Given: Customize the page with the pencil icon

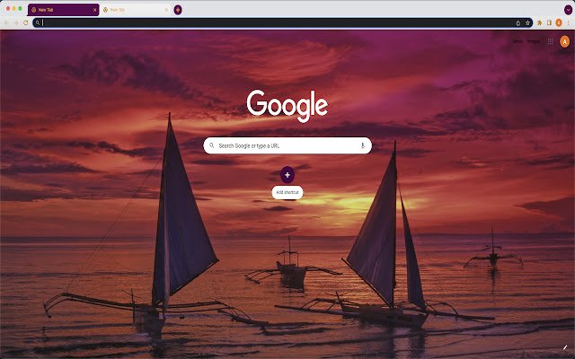Looking at the screenshot, I should point(565,347).
